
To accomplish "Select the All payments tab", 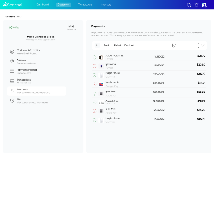I will (x=97, y=46).
